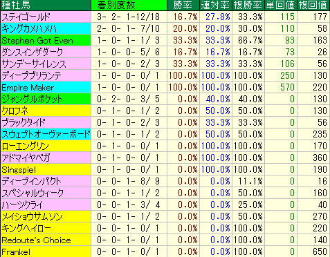Click the win return value 115
The height and width of the screenshot is (257, 330).
tap(288, 17)
